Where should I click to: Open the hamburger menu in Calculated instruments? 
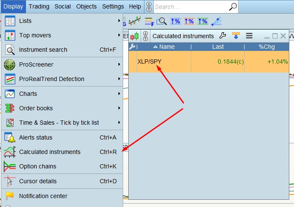point(249,36)
